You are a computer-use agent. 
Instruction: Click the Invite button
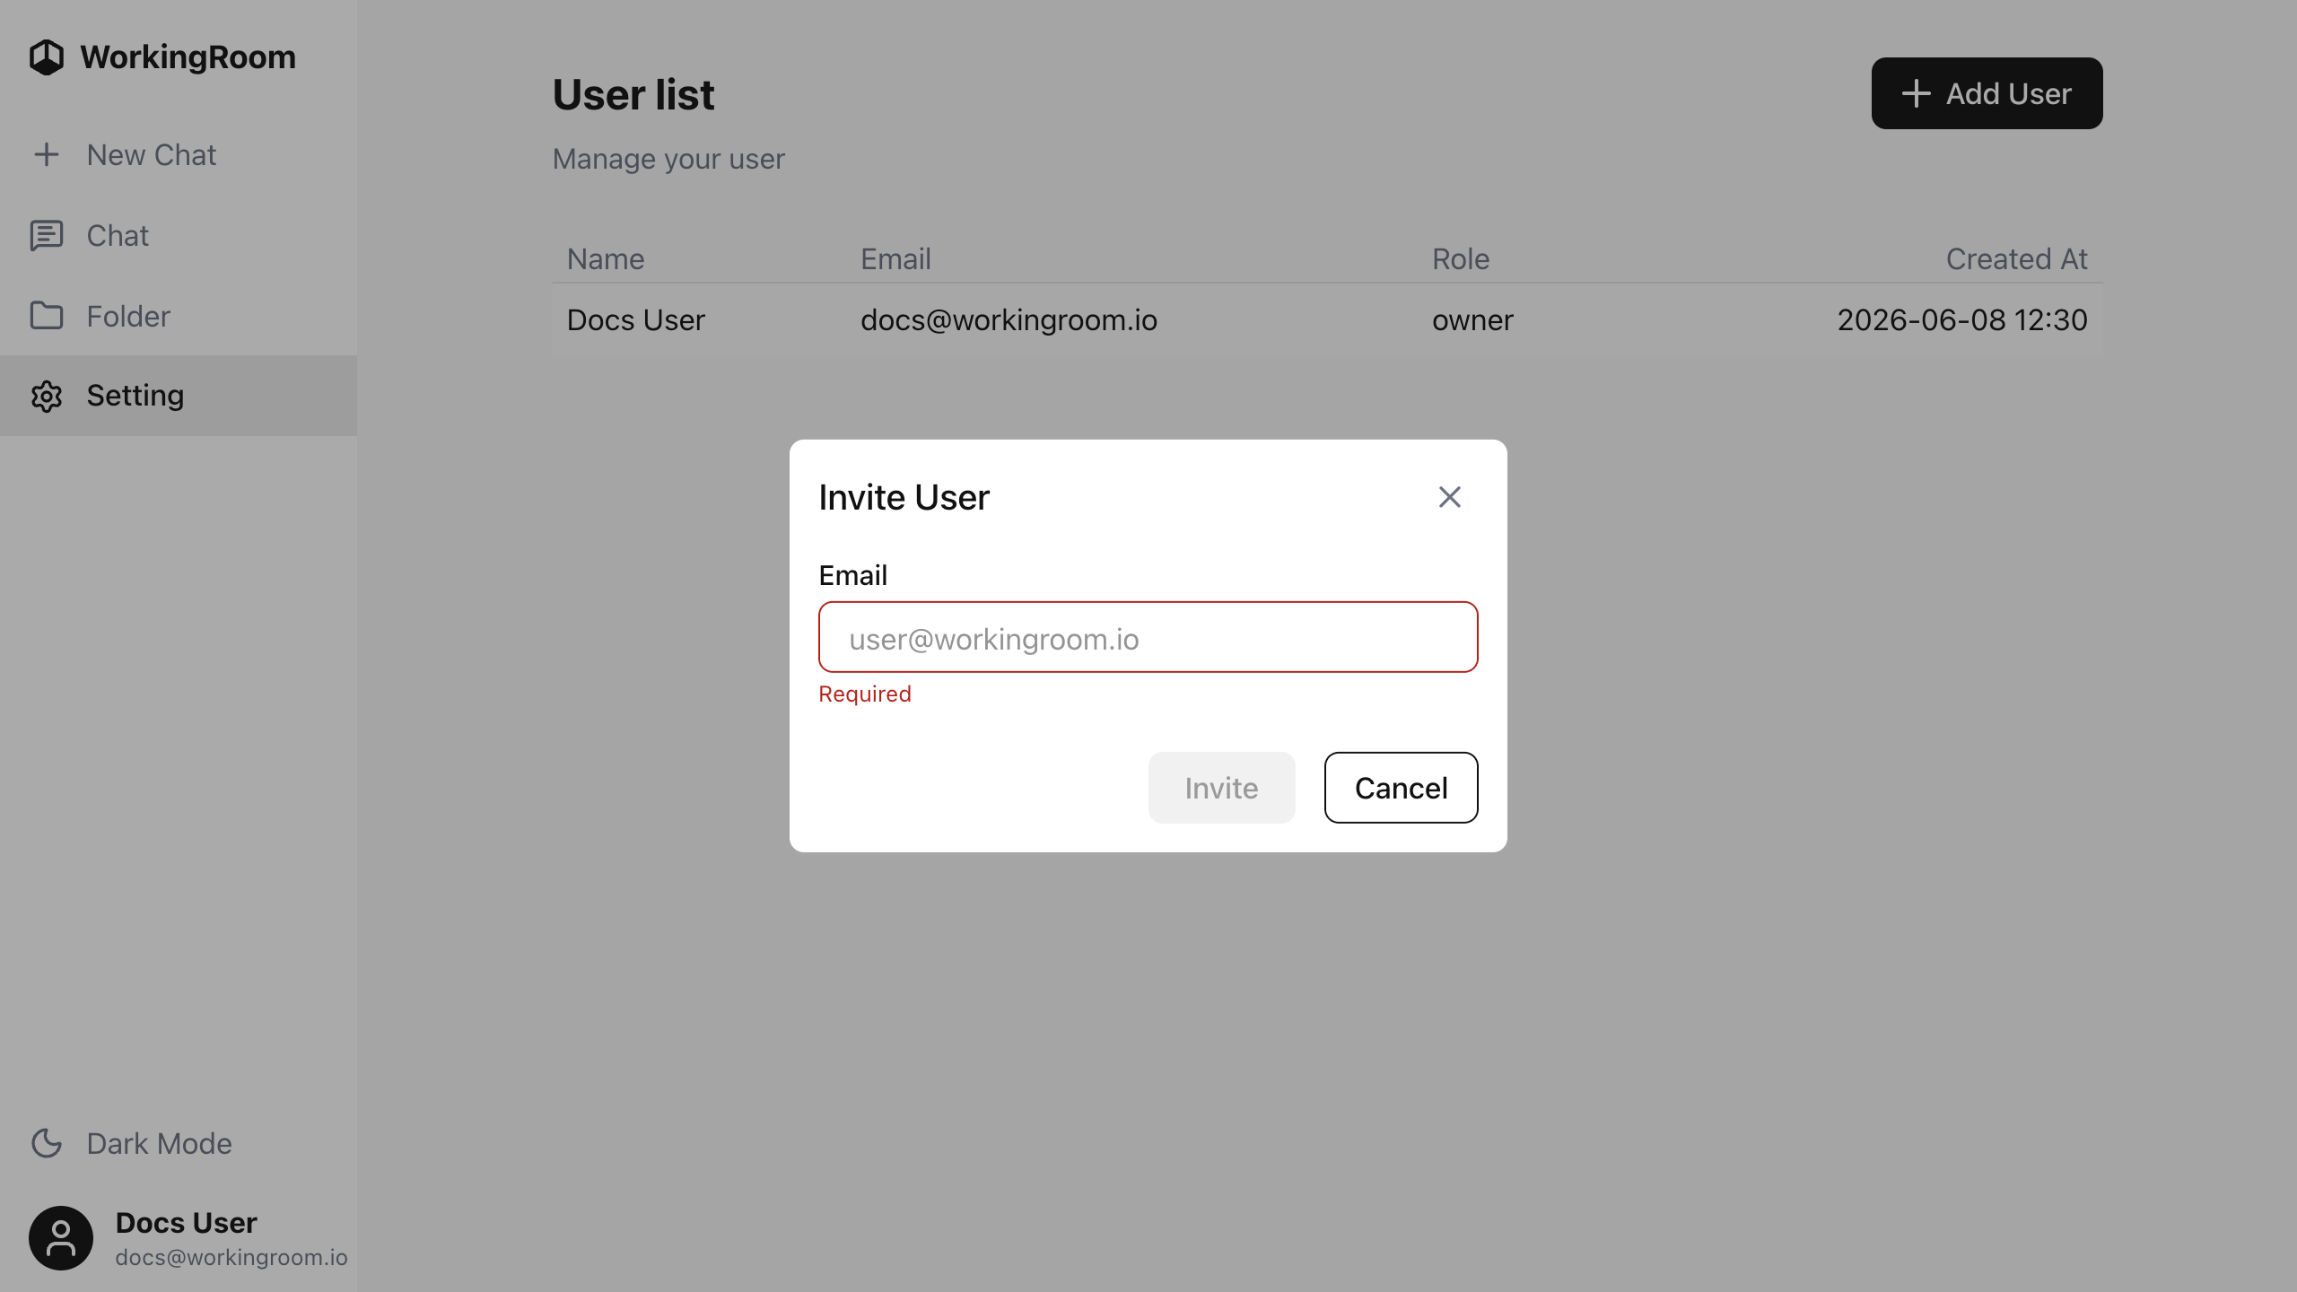[x=1221, y=788]
